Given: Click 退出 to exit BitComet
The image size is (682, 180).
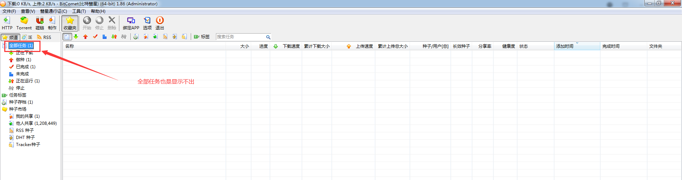Looking at the screenshot, I should tap(160, 23).
